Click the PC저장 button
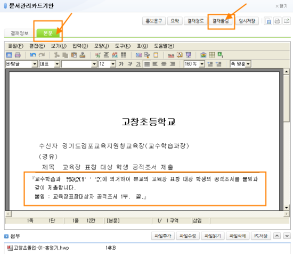The image size is (293, 254). tap(261, 236)
